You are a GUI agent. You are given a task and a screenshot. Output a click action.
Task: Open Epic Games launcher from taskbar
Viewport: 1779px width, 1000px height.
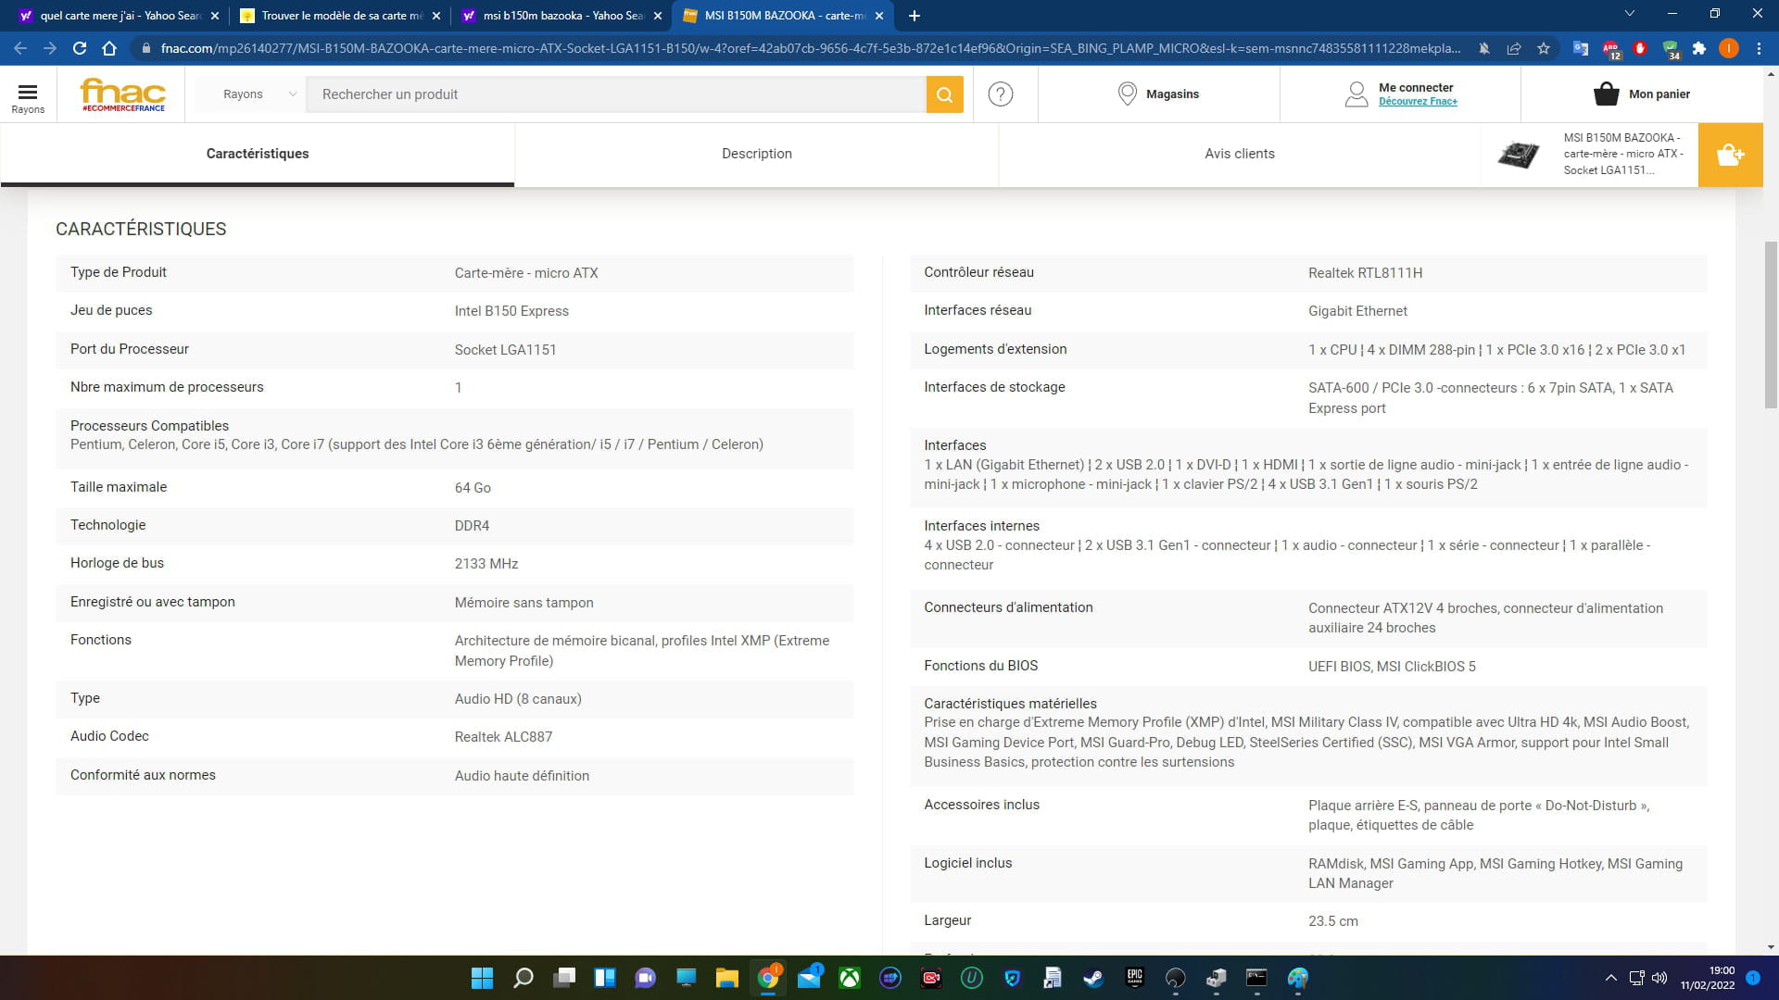[1135, 978]
